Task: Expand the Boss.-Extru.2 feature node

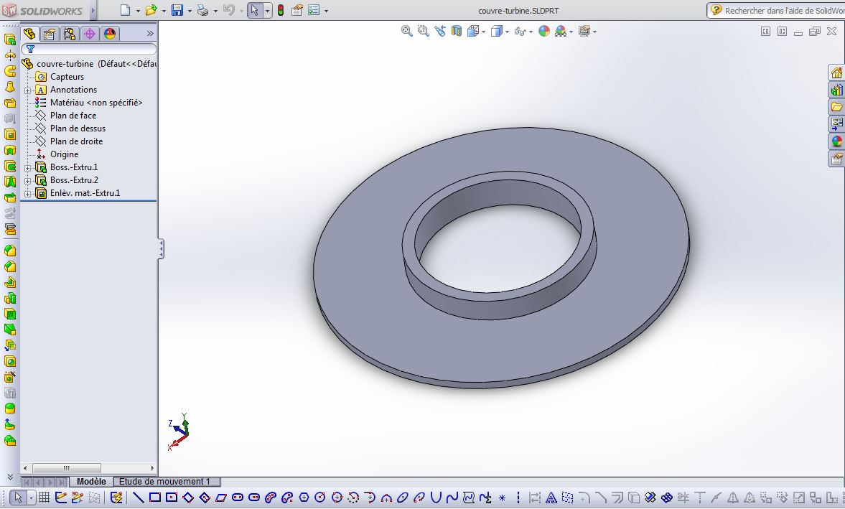Action: 27,181
